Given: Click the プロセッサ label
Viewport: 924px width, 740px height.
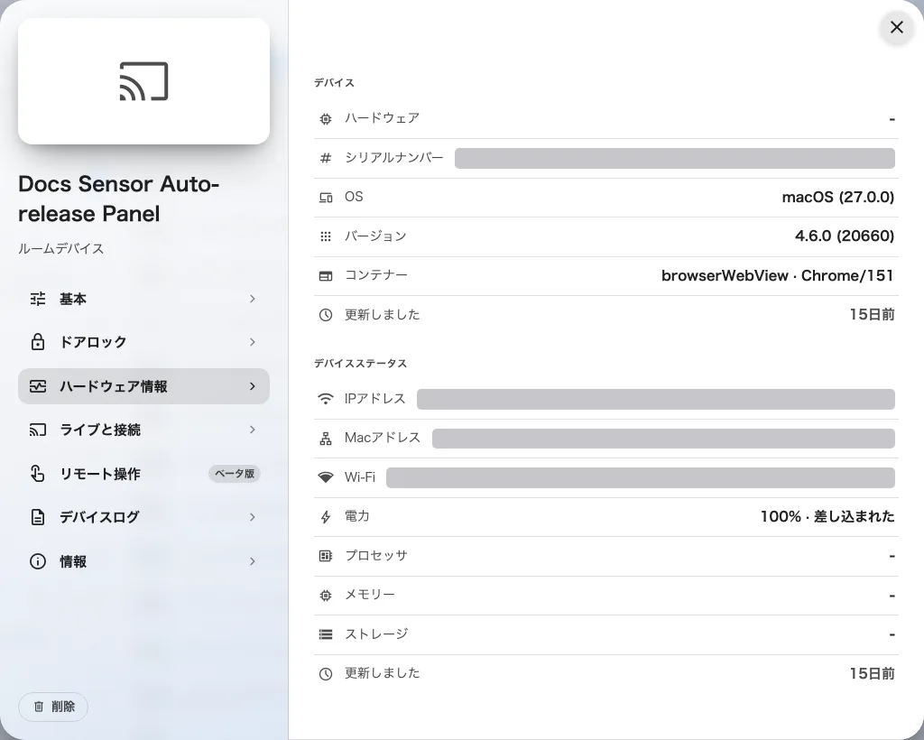Looking at the screenshot, I should point(376,556).
